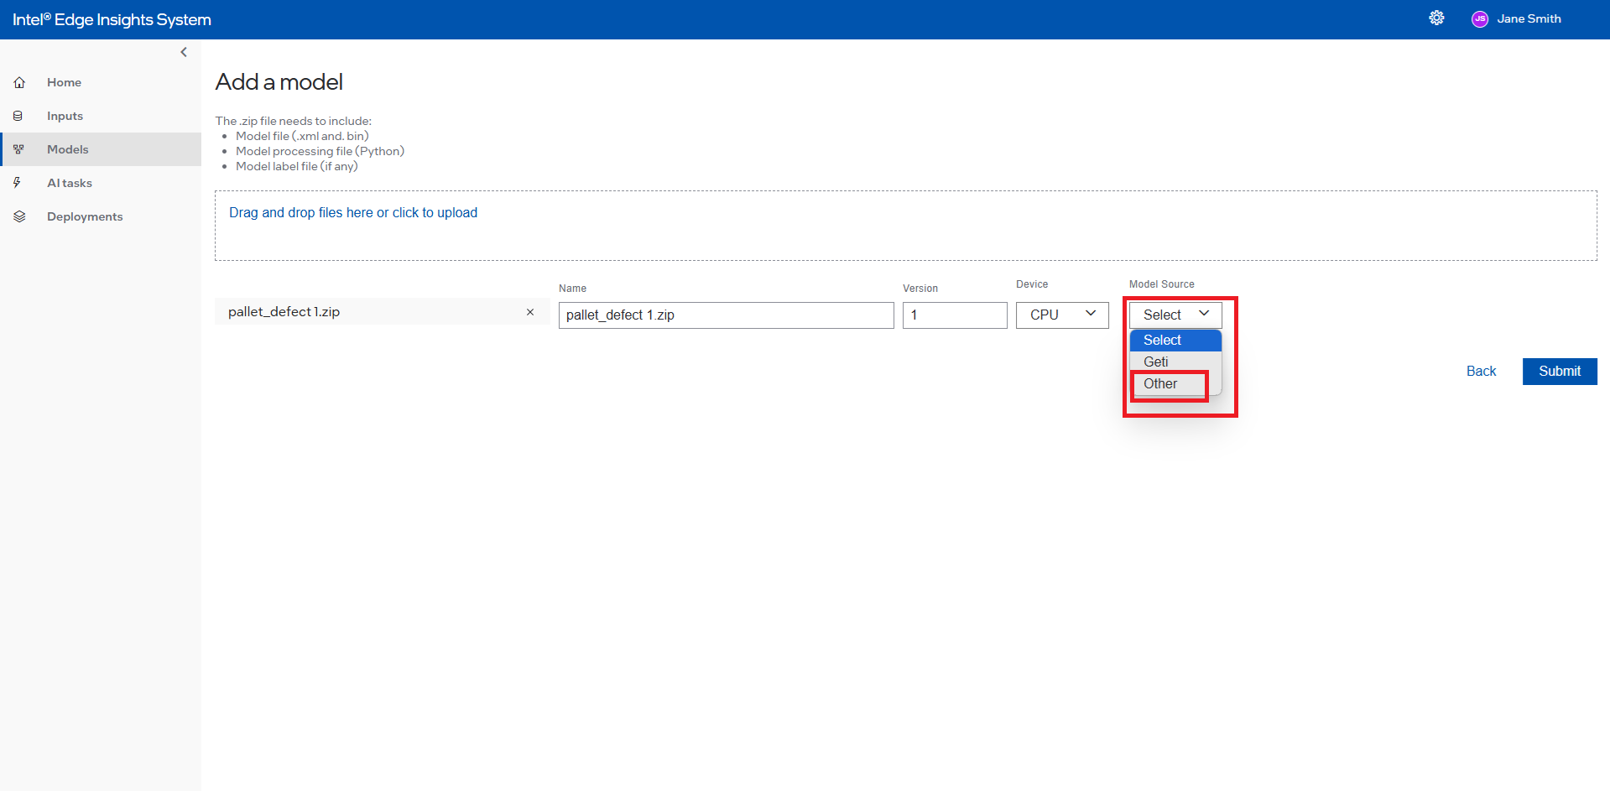Open the Model Source Select dropdown
This screenshot has width=1610, height=791.
click(1175, 315)
